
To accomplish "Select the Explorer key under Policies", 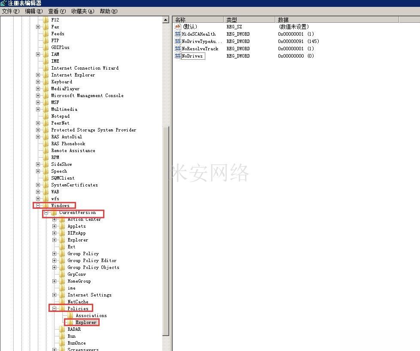I will pyautogui.click(x=86, y=322).
